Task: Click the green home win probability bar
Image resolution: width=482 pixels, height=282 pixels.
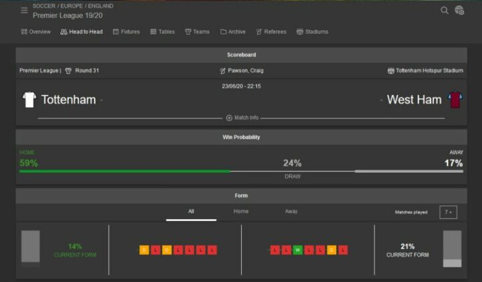Action: click(125, 171)
